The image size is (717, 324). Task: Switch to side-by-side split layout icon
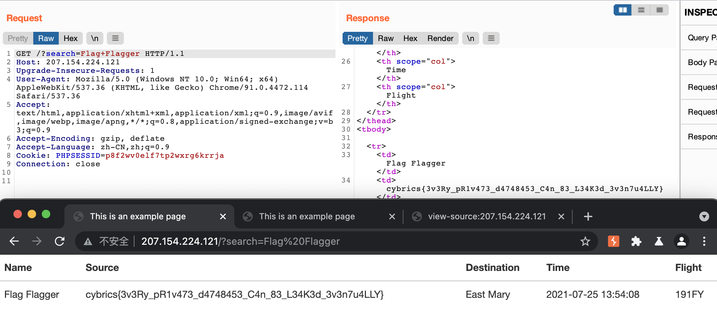[623, 10]
